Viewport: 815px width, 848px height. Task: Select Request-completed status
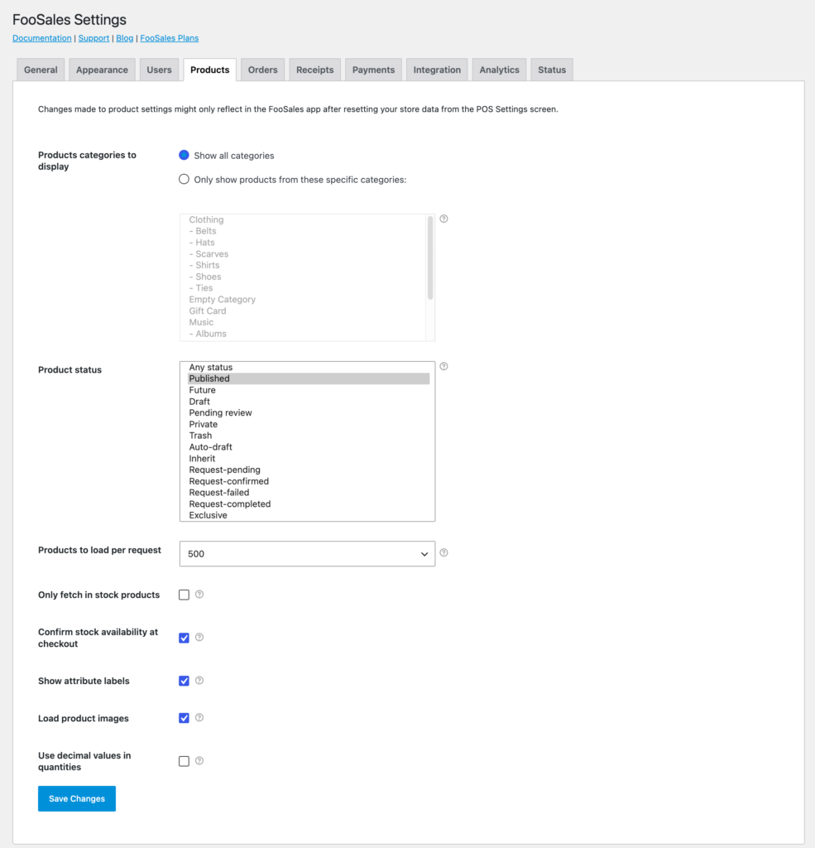tap(309, 504)
